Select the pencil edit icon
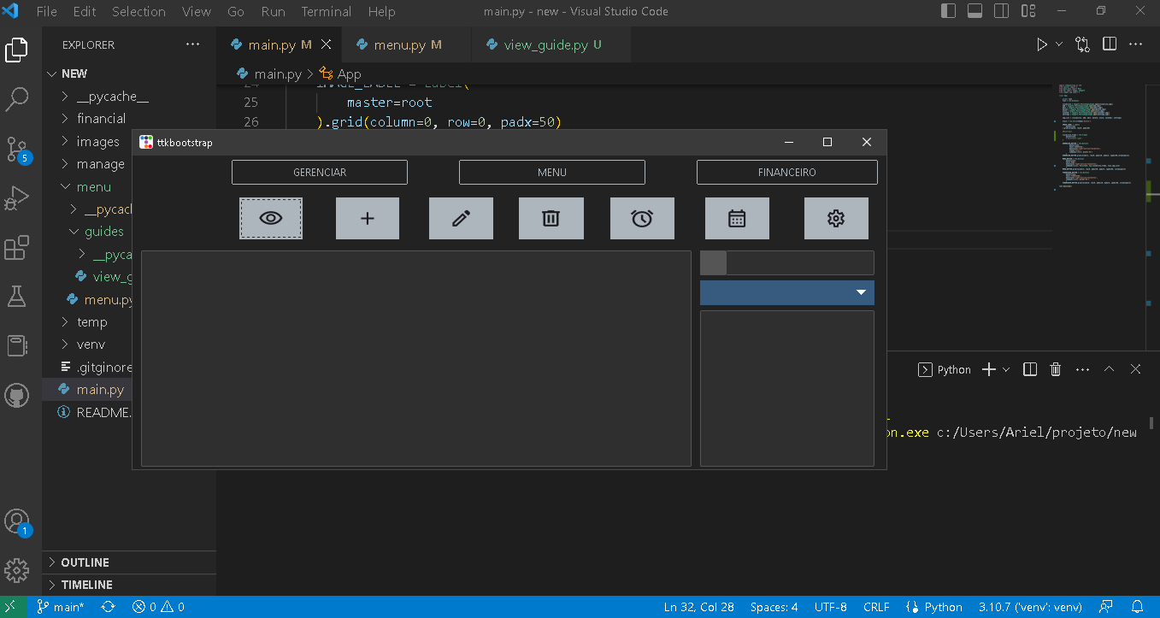This screenshot has width=1160, height=618. coord(461,218)
